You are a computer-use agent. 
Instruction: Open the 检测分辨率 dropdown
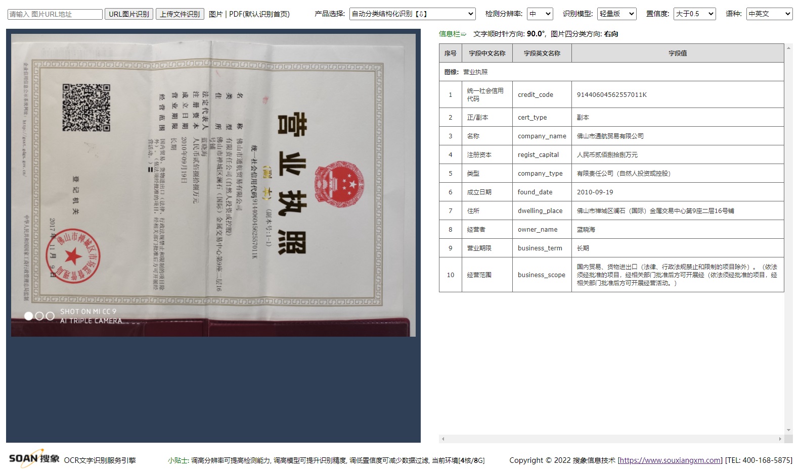click(x=540, y=14)
